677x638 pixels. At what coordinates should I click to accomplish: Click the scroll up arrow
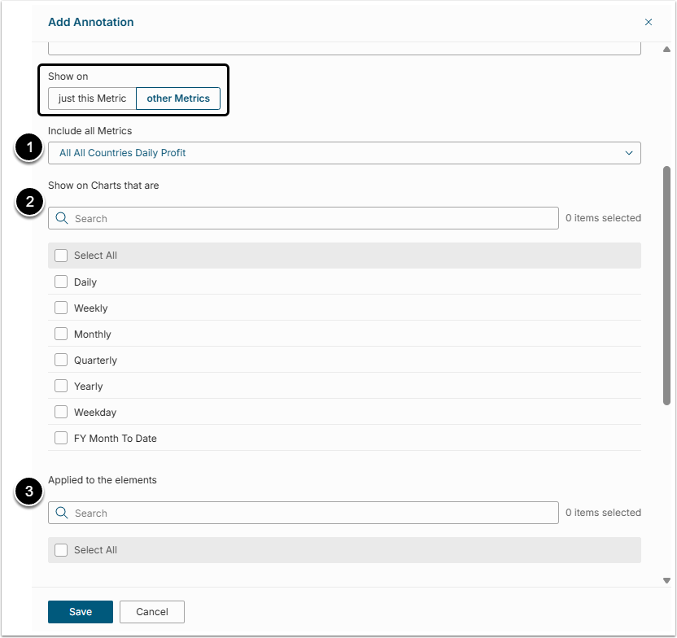pos(667,50)
